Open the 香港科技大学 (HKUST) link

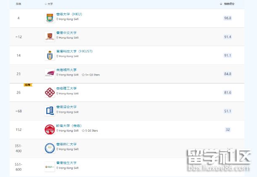click(x=74, y=51)
